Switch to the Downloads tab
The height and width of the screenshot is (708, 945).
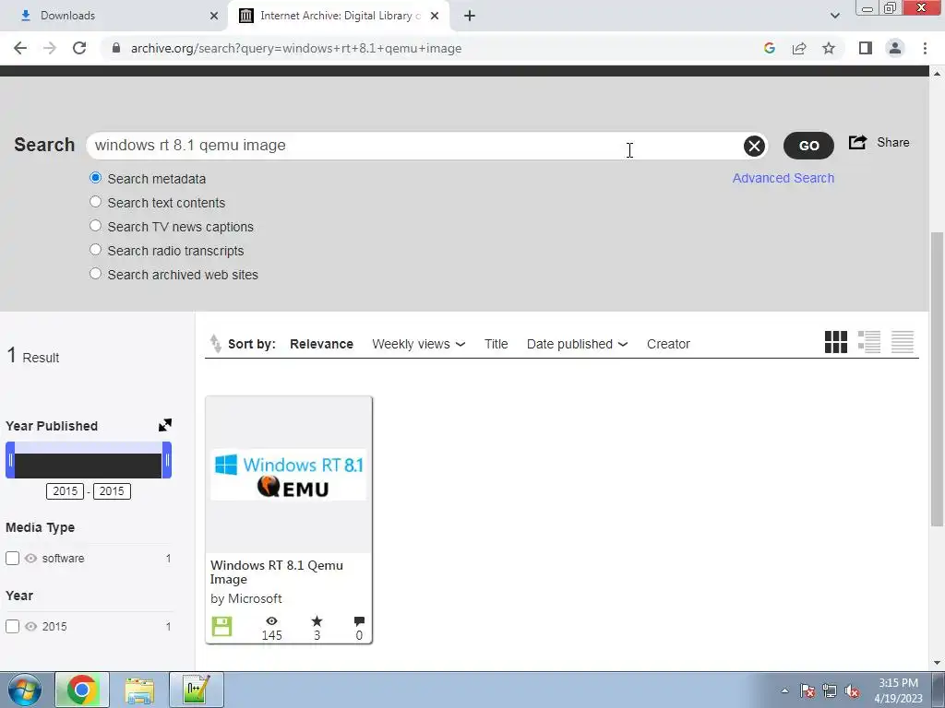pos(114,16)
